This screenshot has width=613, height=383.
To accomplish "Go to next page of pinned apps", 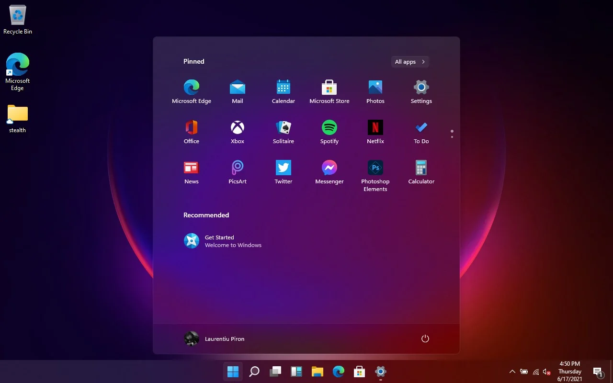I will point(452,137).
